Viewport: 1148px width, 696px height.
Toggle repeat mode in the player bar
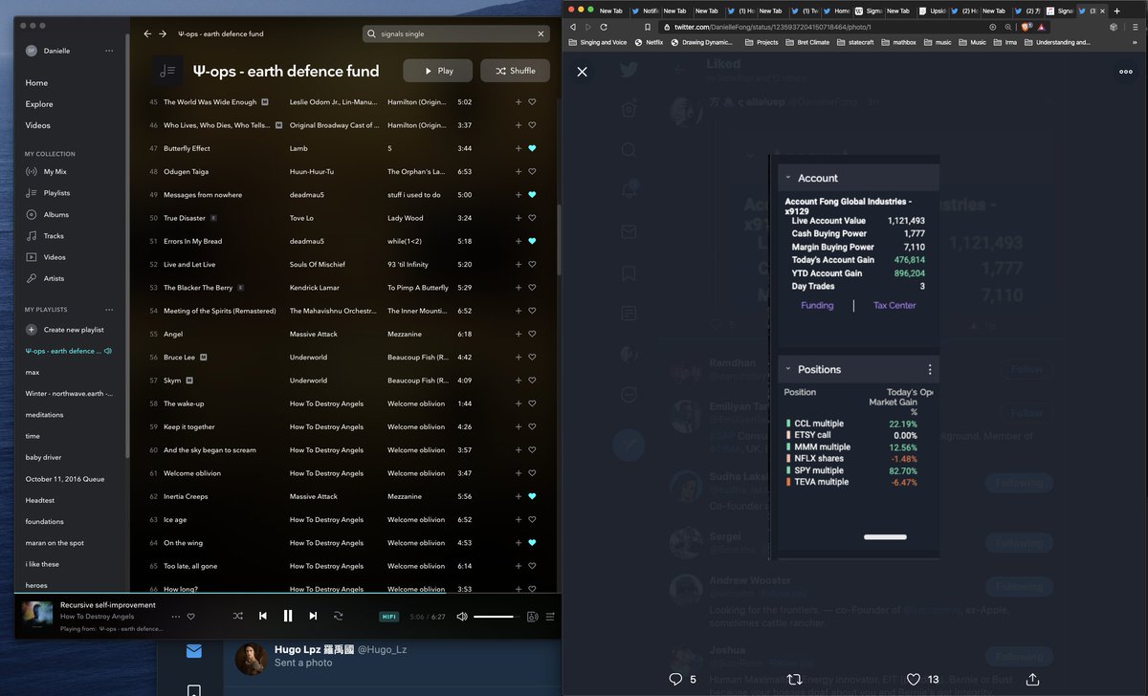338,617
